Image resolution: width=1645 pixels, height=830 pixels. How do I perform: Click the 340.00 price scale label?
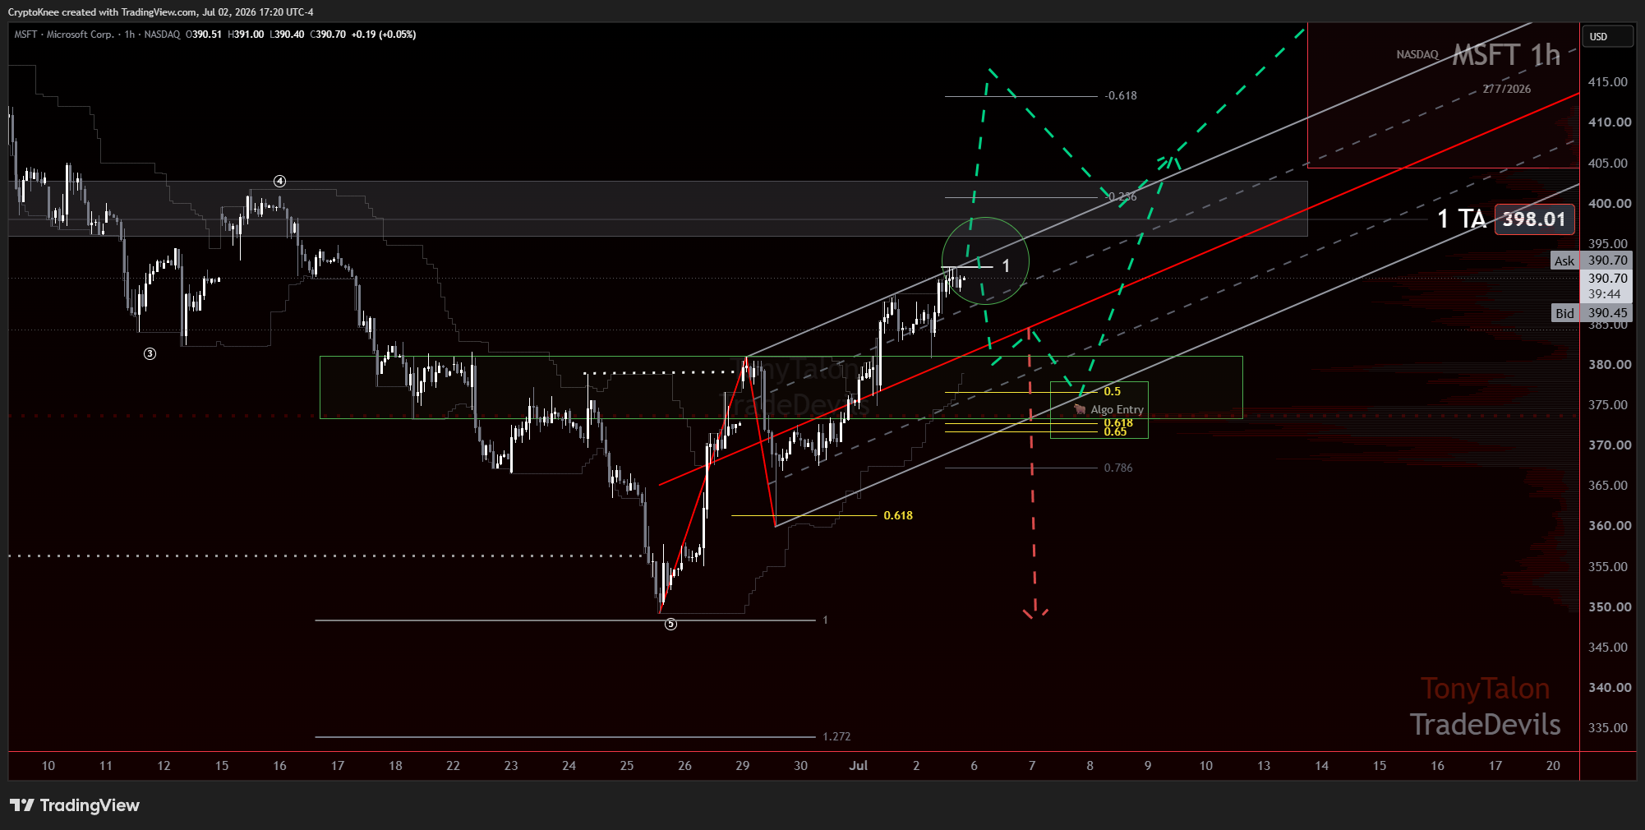[x=1610, y=688]
